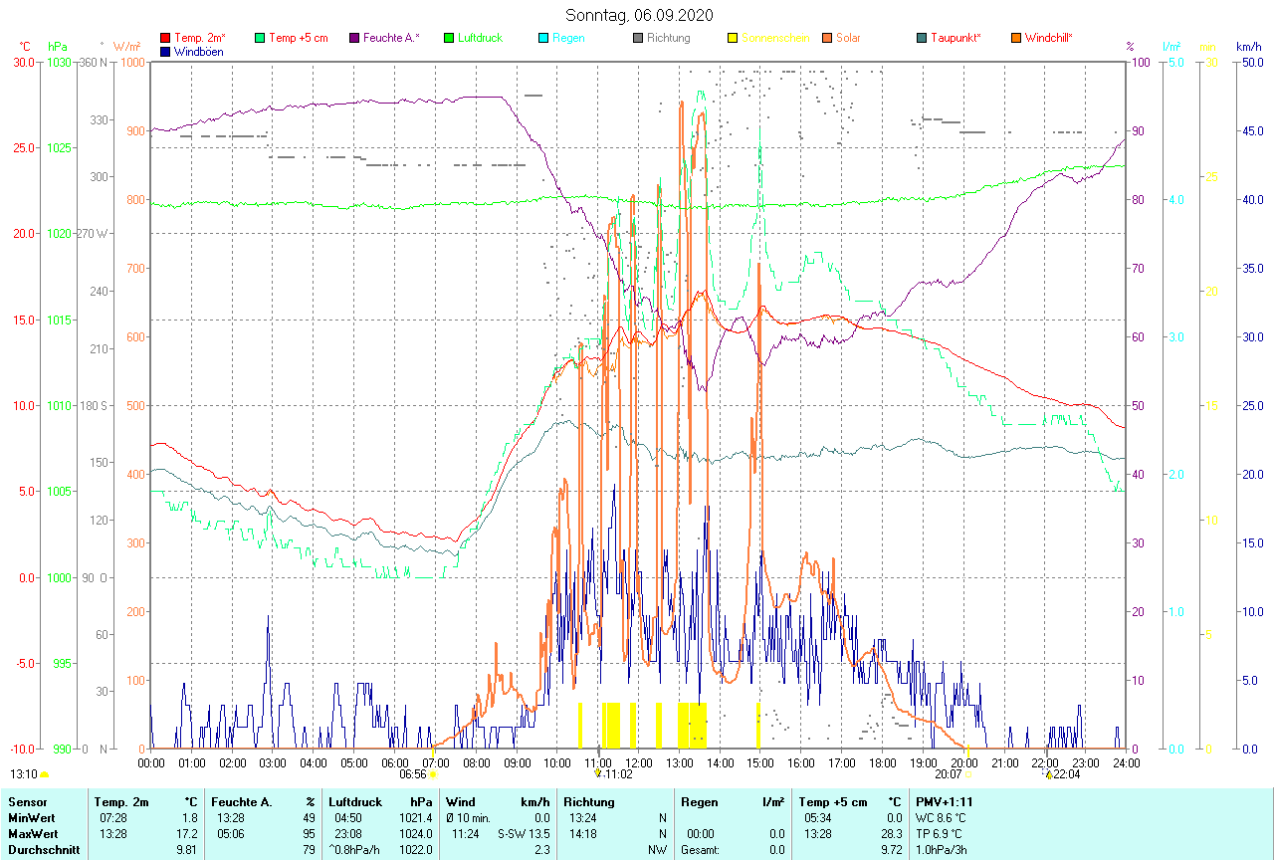Click the dark blue Windböen legend swatch
Viewport: 1274px width, 860px height.
click(165, 51)
